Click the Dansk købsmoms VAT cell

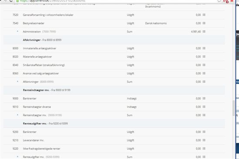pyautogui.click(x=156, y=23)
